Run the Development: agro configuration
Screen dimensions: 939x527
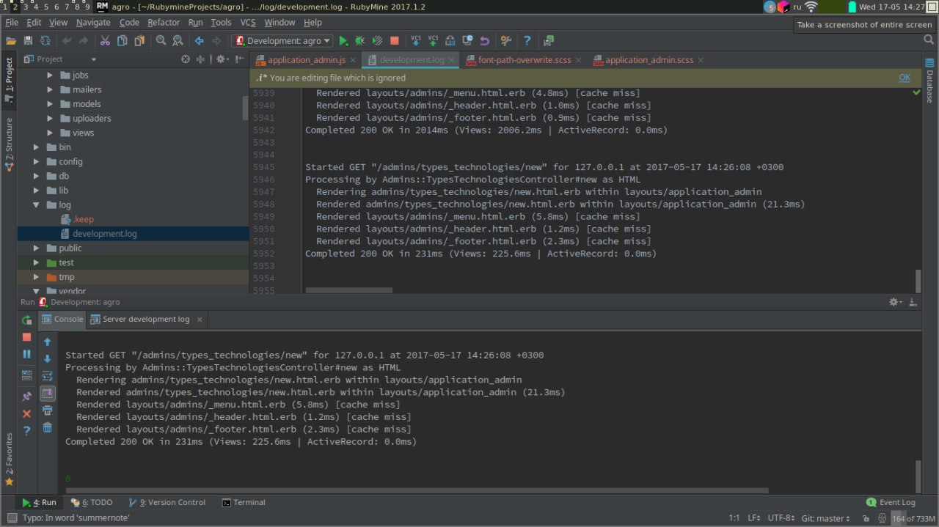click(x=343, y=41)
